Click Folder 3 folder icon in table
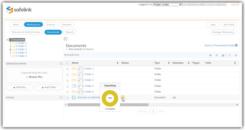245x130 pixels. coord(74,80)
